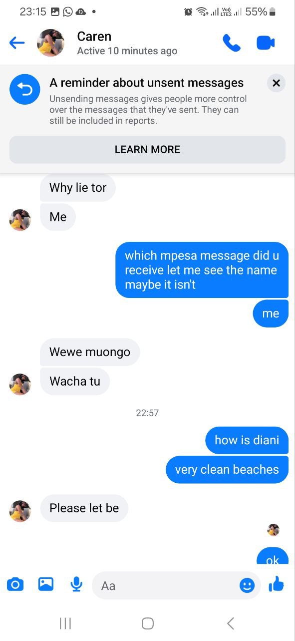Screen dimensions: 295x641
Task: Tap Caren's profile picture in the header
Action: (x=51, y=43)
